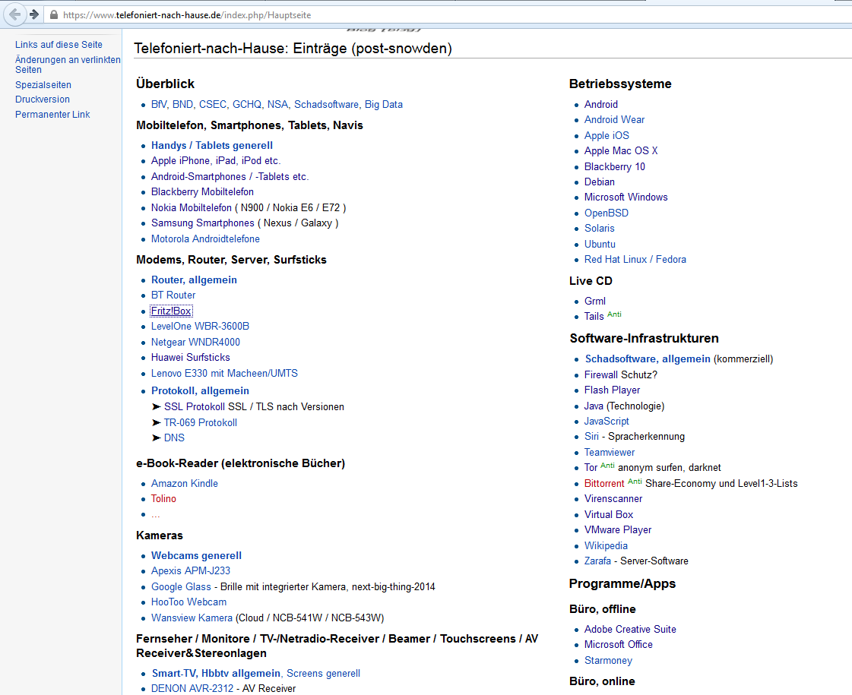Click the browser forward arrow button

coord(33,14)
